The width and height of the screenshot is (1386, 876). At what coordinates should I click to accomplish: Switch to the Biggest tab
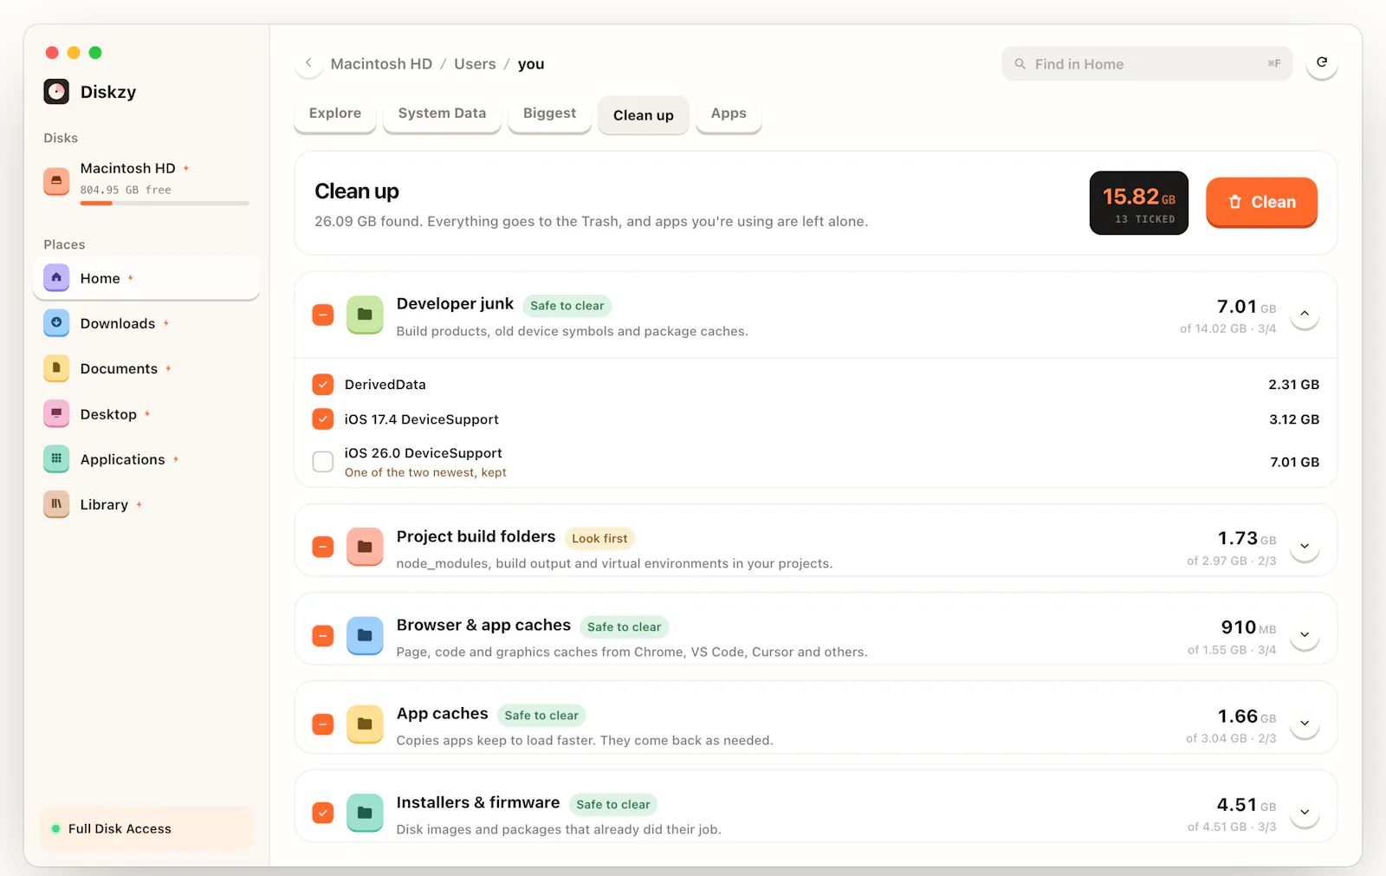tap(549, 114)
